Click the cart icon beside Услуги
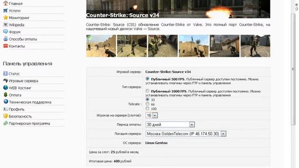Image resolution: width=299 pixels, height=168 pixels. point(6,10)
